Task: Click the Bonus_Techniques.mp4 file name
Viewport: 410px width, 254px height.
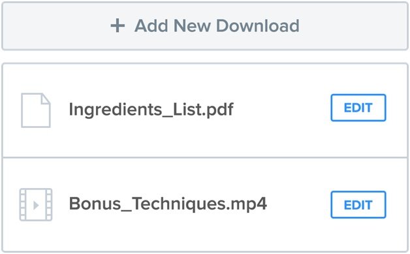Action: (168, 204)
